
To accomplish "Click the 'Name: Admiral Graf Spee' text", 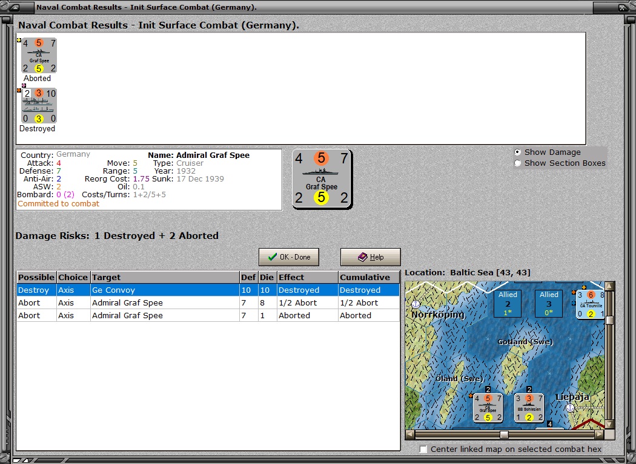I will (x=199, y=155).
